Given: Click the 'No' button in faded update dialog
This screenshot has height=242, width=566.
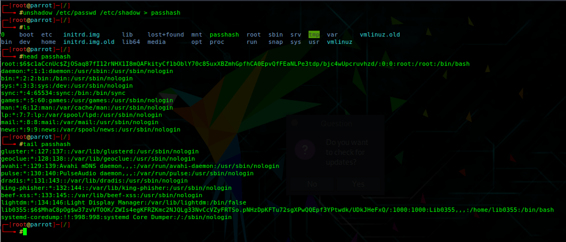Looking at the screenshot, I should click(x=312, y=184).
